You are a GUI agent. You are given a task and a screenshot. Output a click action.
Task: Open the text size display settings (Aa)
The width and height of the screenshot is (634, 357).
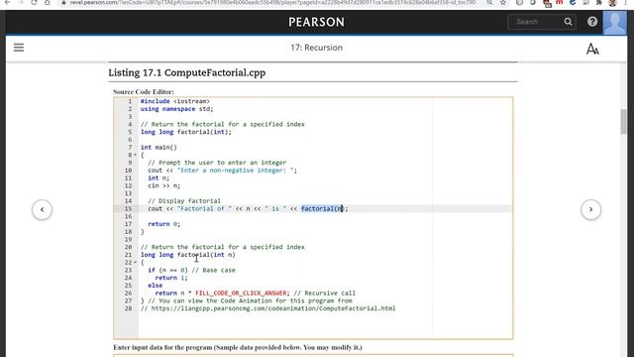tap(592, 49)
